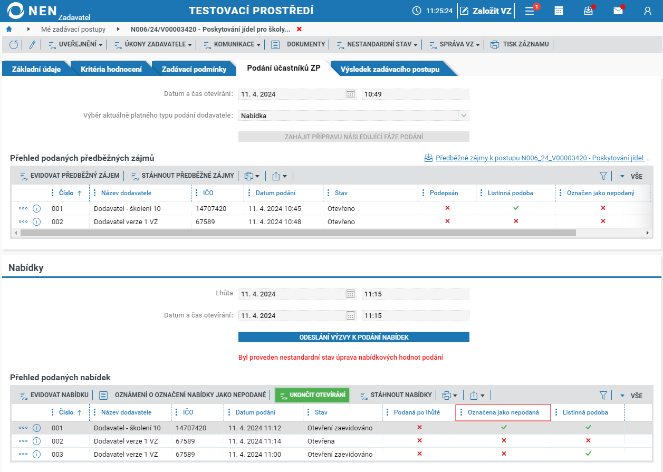Select Podání účastníků ZP tab
Image resolution: width=663 pixels, height=472 pixels.
coord(284,68)
